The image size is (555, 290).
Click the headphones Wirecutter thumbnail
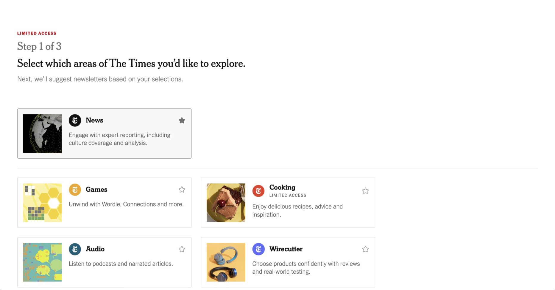[226, 262]
